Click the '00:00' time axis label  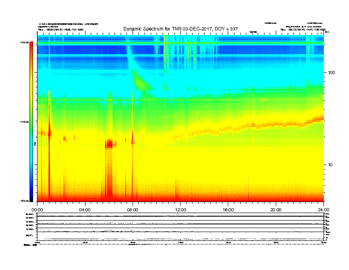37,210
